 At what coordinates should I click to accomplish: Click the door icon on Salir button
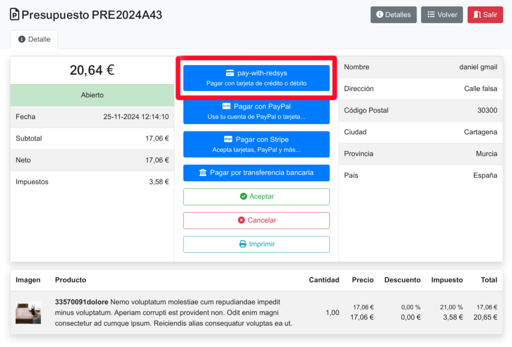[x=476, y=14]
